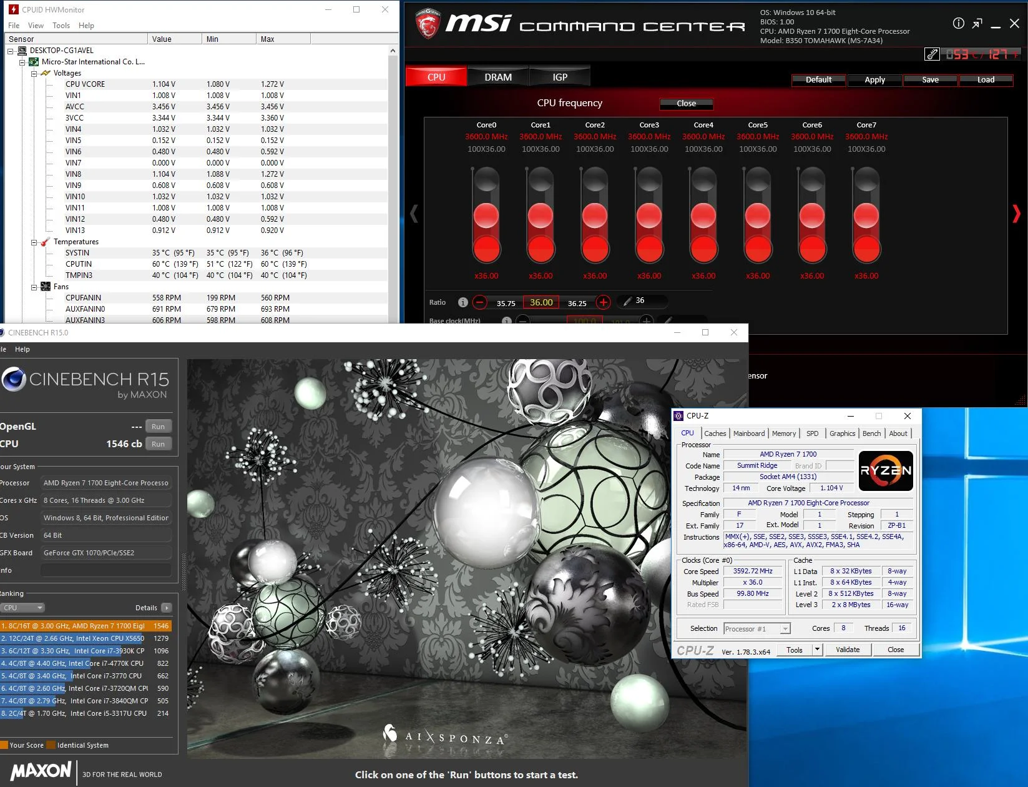
Task: Adjust the Core7 frequency slider
Action: (x=866, y=215)
